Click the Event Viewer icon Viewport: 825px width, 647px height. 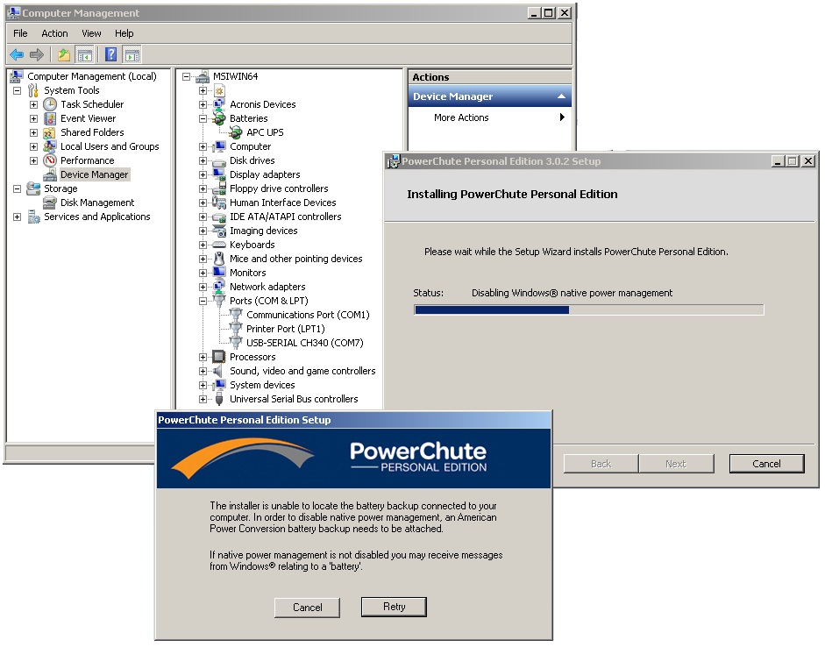[50, 118]
